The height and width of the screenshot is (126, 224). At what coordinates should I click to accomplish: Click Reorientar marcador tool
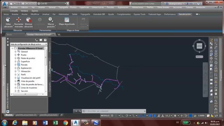19,22
